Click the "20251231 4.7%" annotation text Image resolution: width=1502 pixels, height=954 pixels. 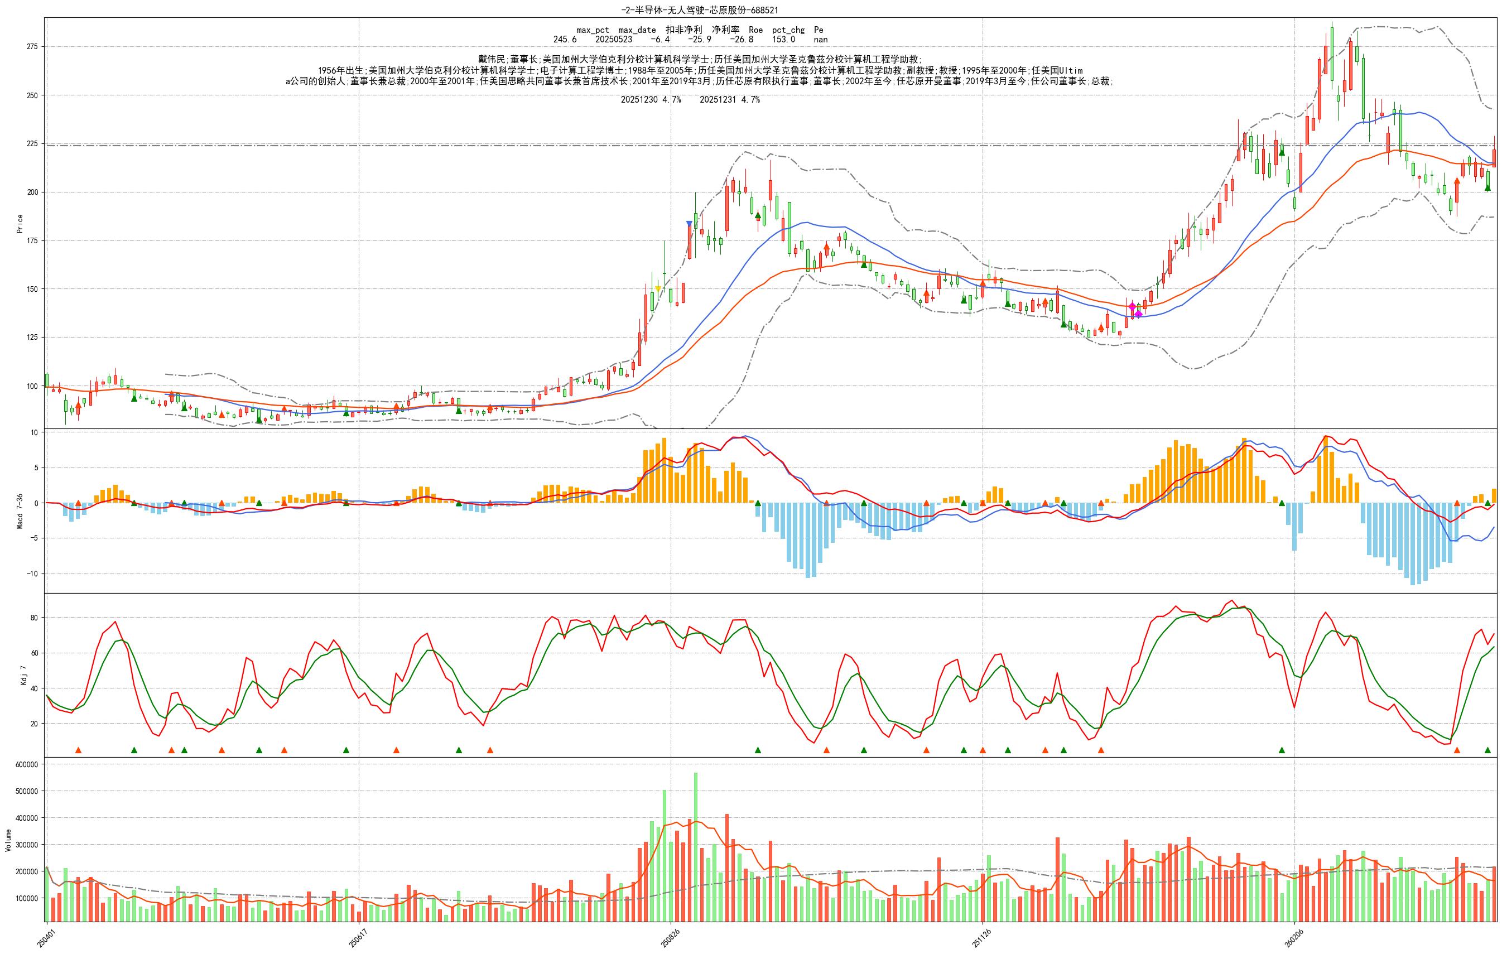point(729,100)
